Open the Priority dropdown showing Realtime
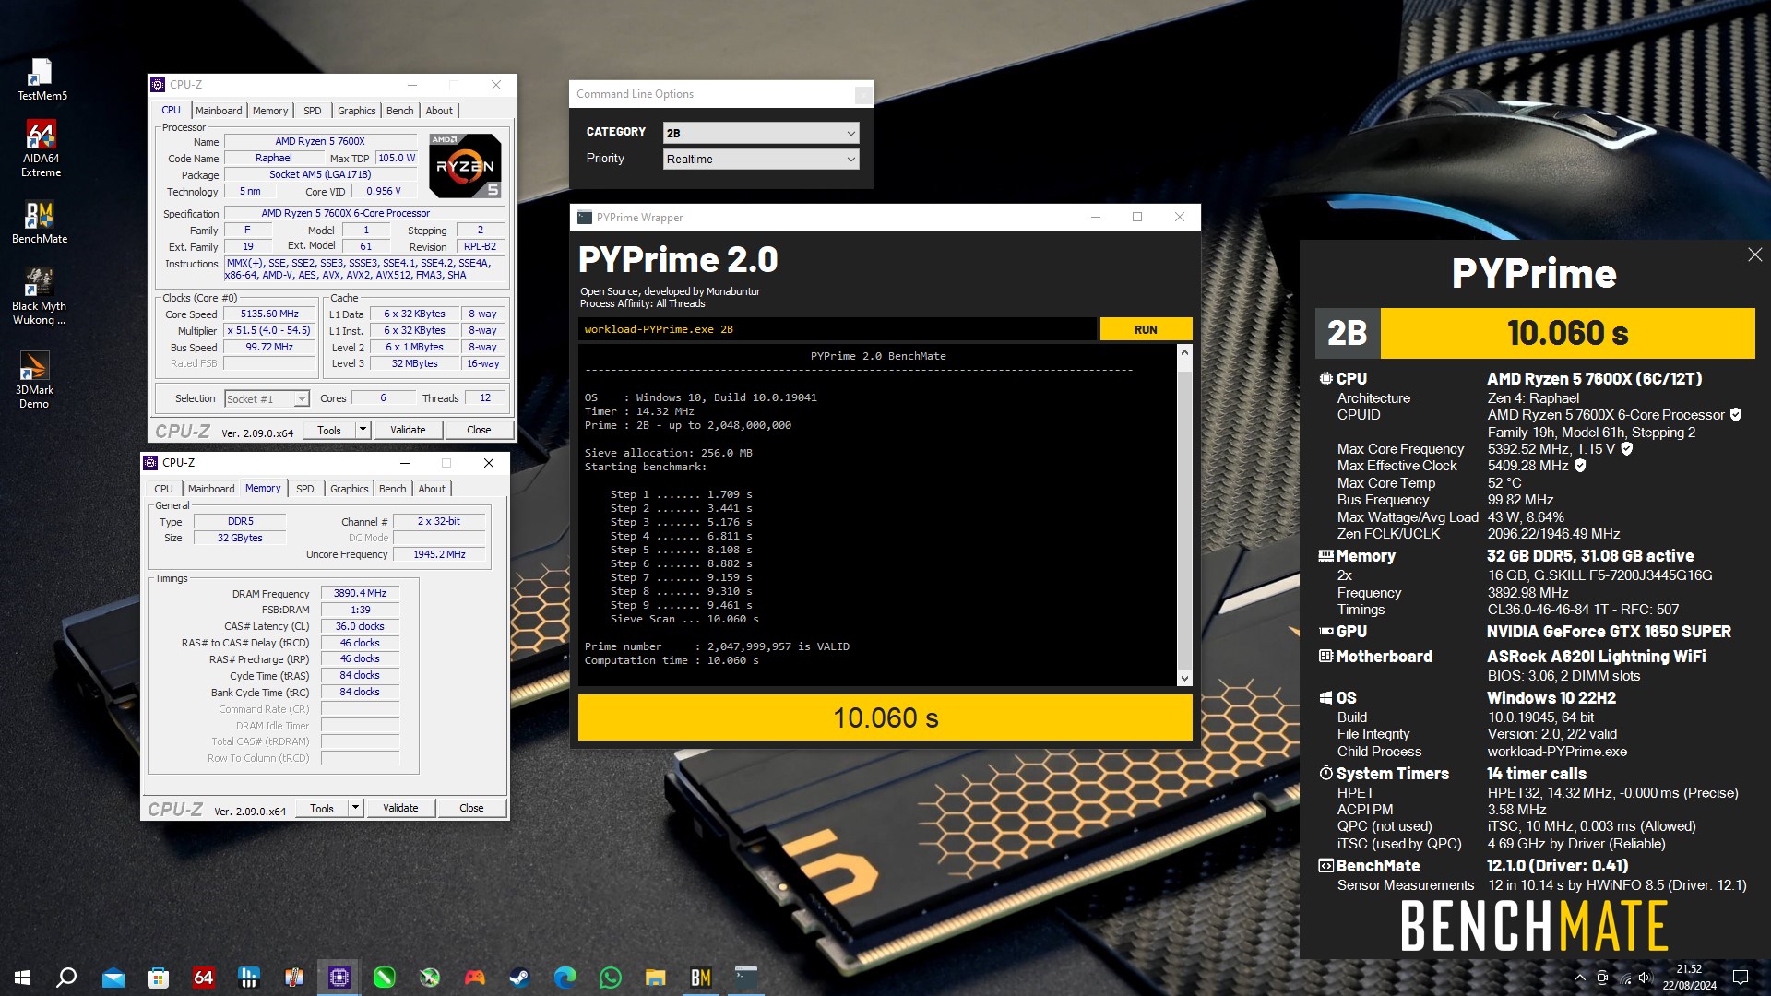Image resolution: width=1771 pixels, height=996 pixels. (x=761, y=159)
